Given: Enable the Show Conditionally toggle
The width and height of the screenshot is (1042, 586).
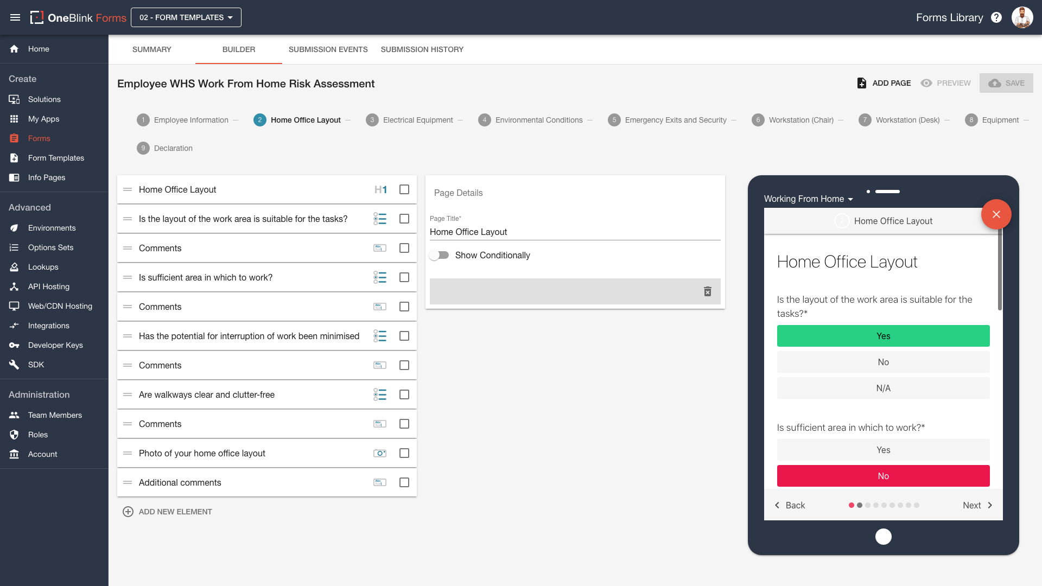Looking at the screenshot, I should click(x=440, y=255).
